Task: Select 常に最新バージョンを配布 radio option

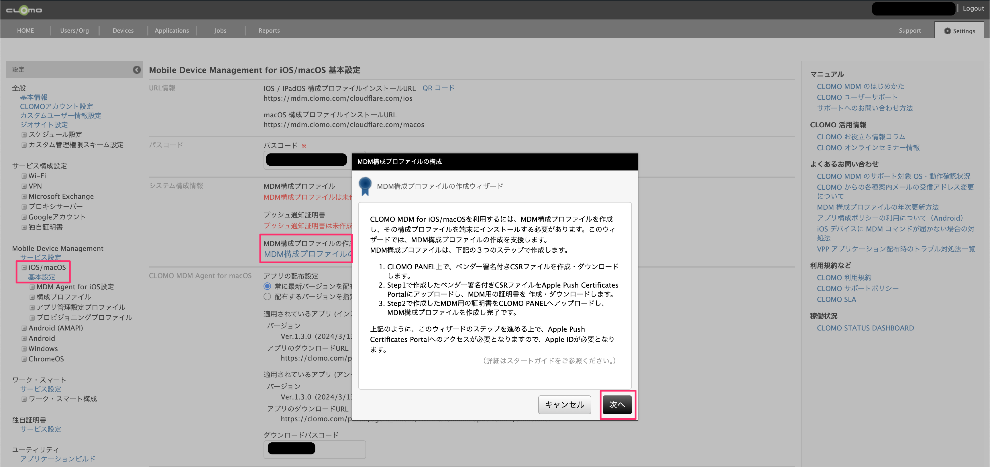Action: point(267,286)
